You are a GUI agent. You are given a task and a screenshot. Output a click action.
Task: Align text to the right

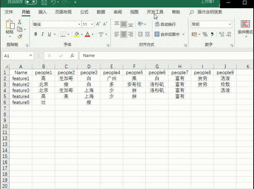(130, 34)
